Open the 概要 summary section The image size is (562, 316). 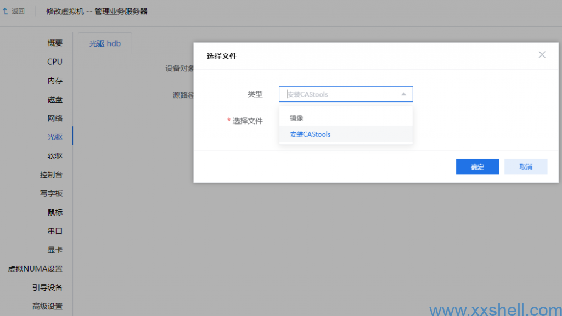(55, 43)
